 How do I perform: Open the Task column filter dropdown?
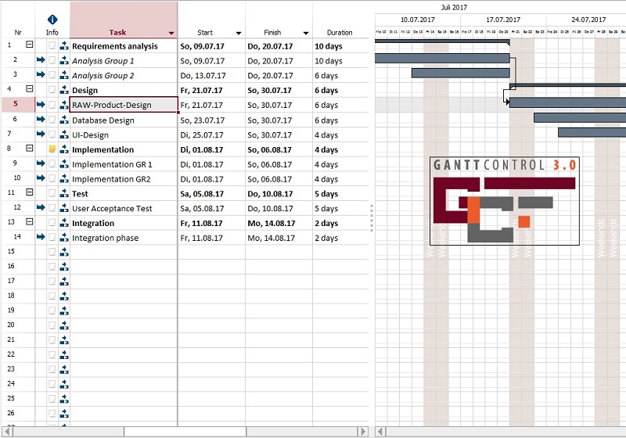pos(171,33)
